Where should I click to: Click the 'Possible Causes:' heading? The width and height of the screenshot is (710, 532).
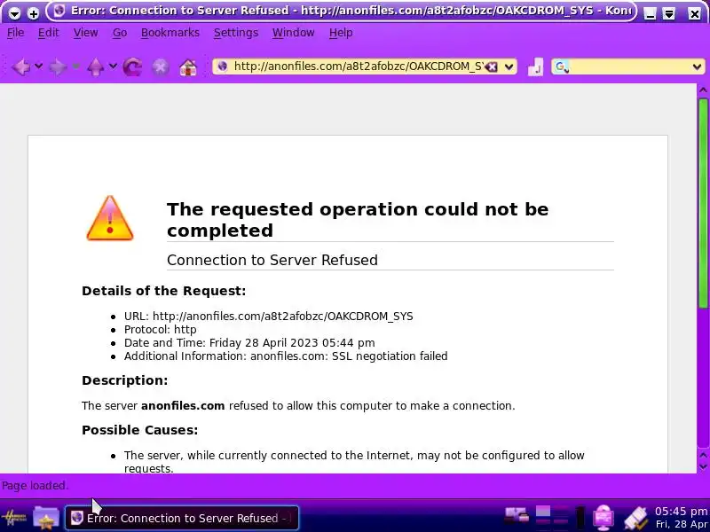point(140,430)
